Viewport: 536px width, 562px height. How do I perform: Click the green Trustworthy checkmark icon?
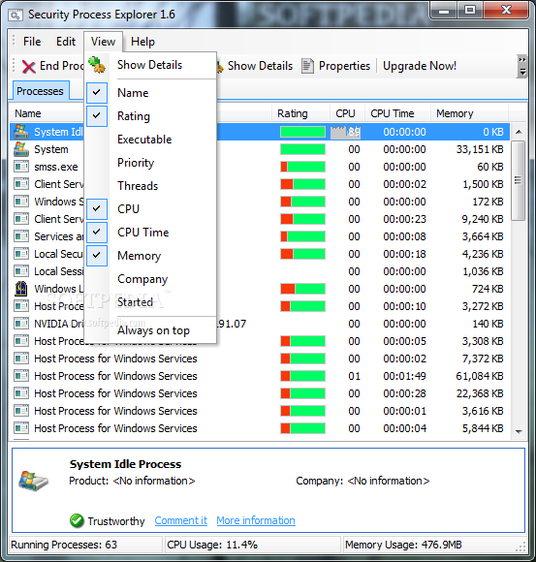coord(77,520)
